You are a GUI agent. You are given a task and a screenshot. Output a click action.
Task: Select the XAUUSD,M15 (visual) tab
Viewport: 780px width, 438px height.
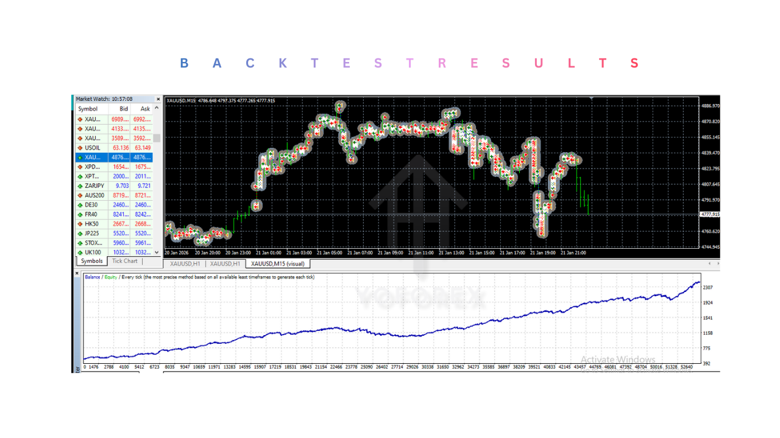277,263
